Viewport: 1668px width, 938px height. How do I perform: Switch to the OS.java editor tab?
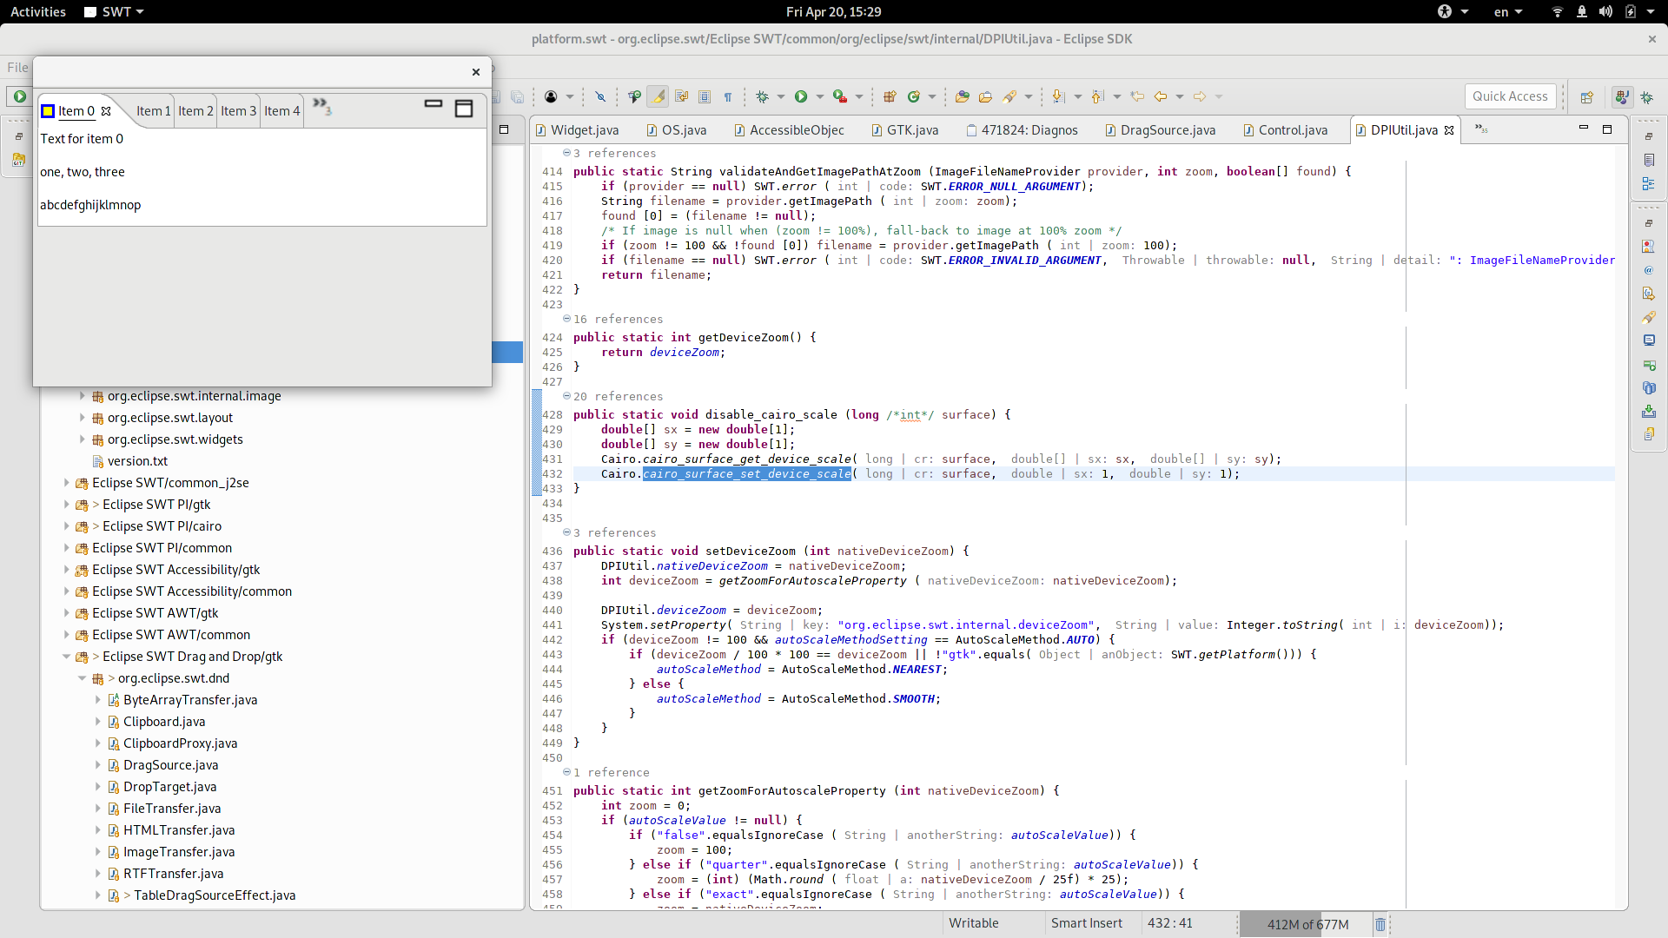click(x=677, y=130)
